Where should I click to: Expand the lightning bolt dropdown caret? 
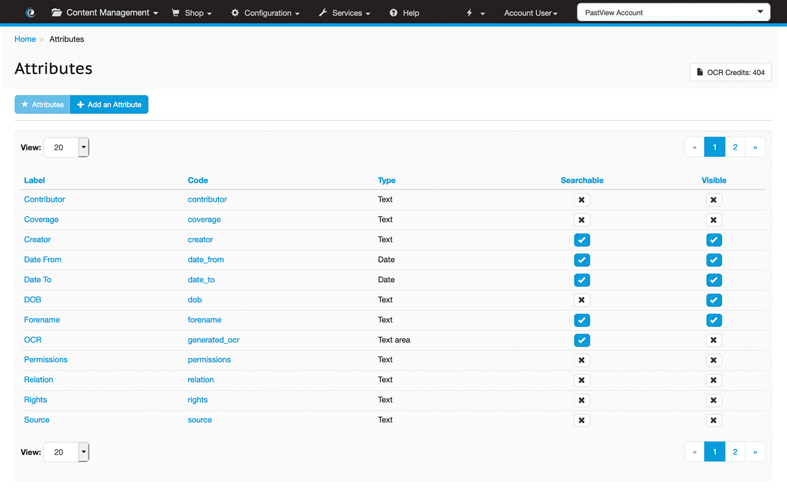(483, 14)
